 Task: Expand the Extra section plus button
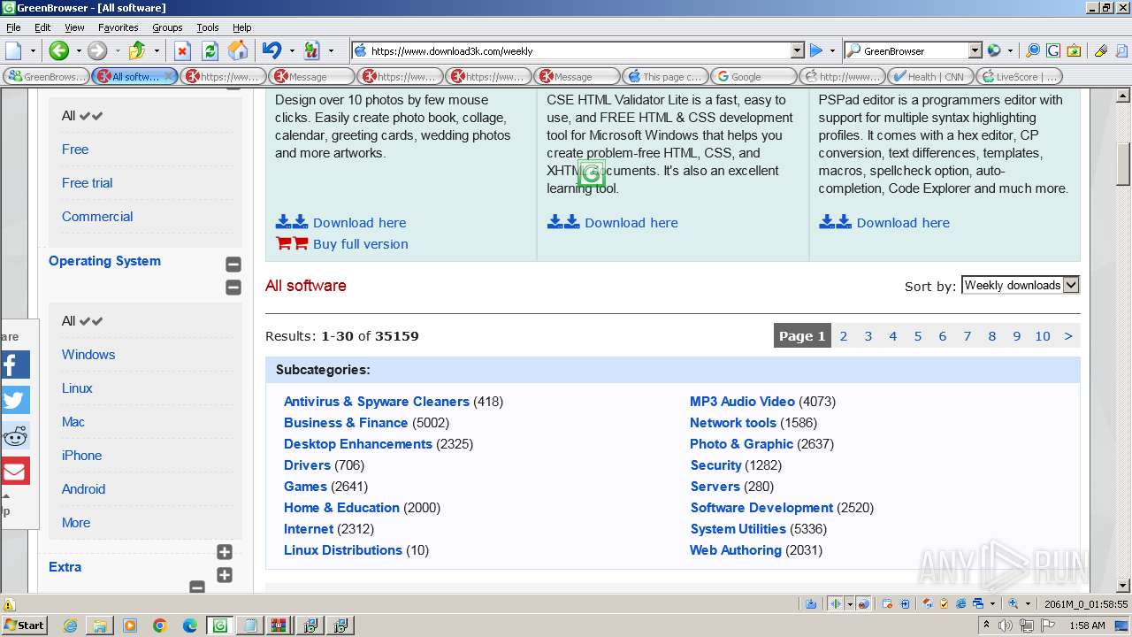pos(225,575)
